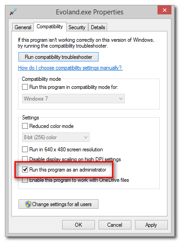Select the Compatibility tab
This screenshot has height=242, width=180.
click(50, 26)
